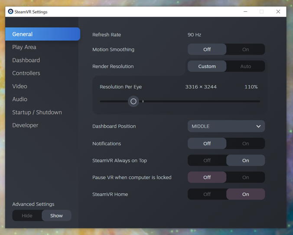
Task: Go to Controllers settings
Action: pos(26,73)
